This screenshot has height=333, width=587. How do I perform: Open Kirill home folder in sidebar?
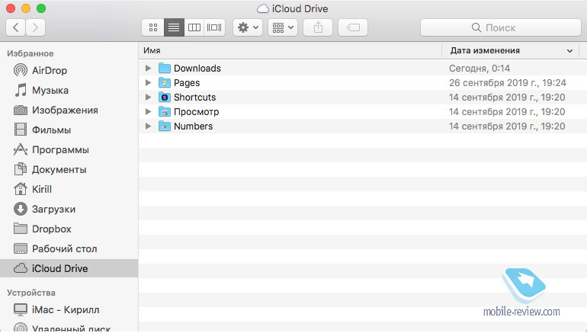click(69, 189)
